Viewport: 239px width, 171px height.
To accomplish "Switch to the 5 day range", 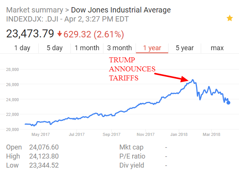I will 55,48.
